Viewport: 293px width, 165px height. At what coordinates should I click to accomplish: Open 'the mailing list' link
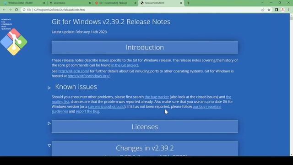point(60,102)
